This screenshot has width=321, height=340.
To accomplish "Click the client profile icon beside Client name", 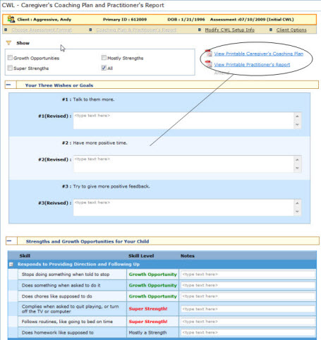I will click(11, 19).
